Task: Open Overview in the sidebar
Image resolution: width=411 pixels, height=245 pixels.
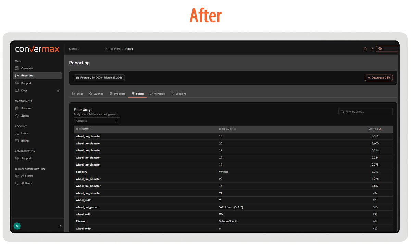Action: coord(37,68)
